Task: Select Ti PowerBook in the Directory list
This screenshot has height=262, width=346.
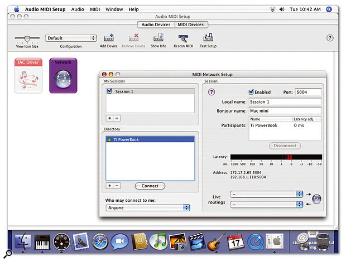Action: [150, 139]
